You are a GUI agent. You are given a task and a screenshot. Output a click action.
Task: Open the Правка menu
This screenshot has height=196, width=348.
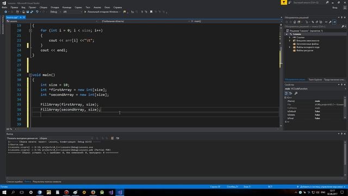tap(14, 7)
